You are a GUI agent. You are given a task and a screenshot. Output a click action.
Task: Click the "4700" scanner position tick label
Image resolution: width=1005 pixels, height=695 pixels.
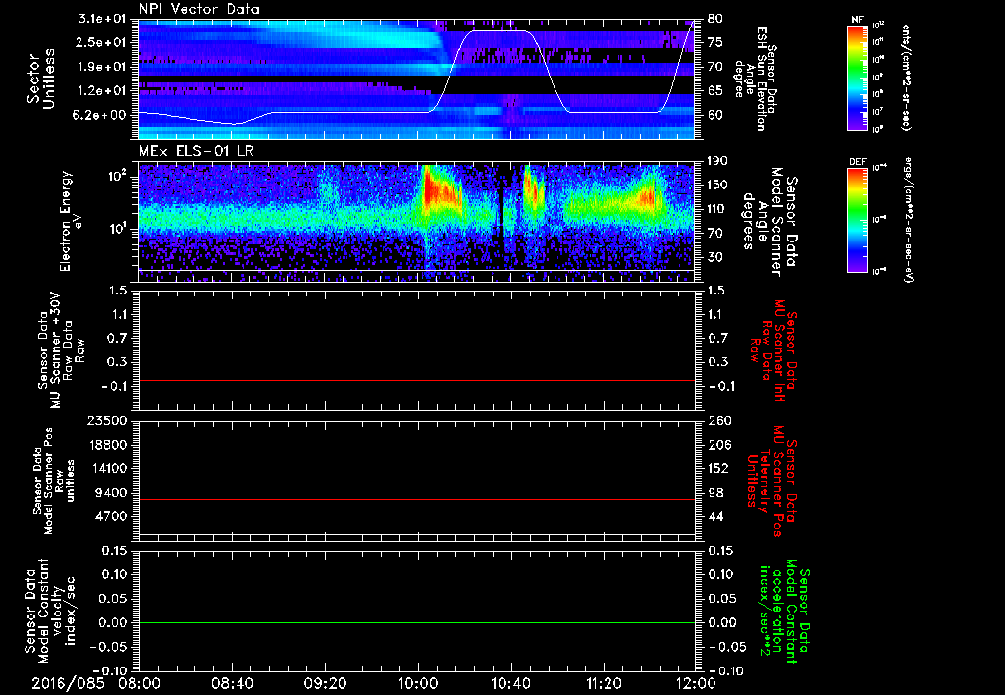click(x=111, y=516)
